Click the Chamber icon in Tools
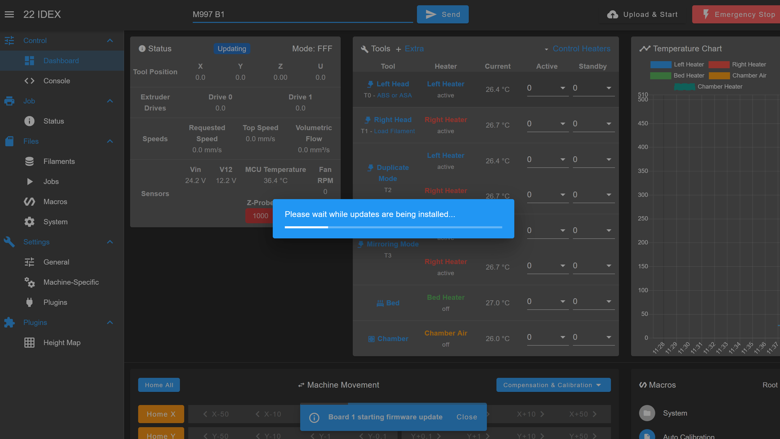Image resolution: width=780 pixels, height=439 pixels. click(371, 339)
